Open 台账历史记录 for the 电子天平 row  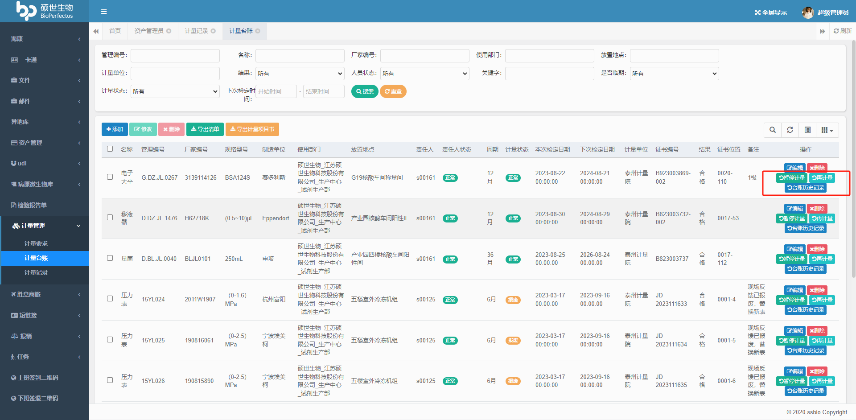click(x=806, y=187)
